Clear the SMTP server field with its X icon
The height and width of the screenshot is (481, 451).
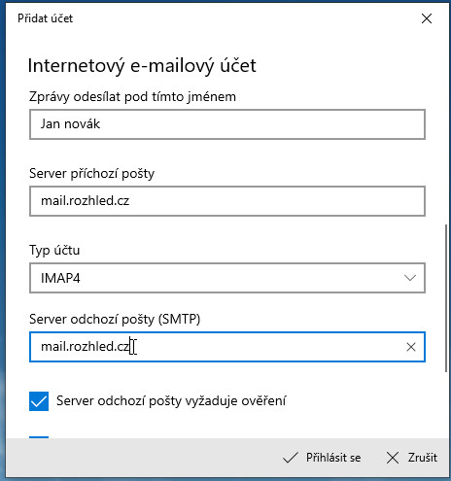point(411,347)
